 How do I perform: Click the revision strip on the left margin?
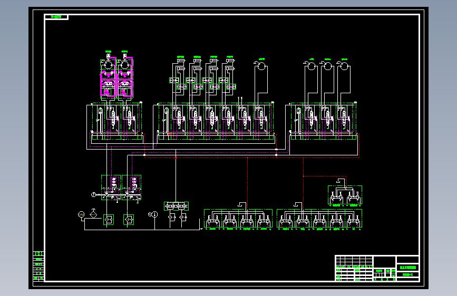click(38, 266)
